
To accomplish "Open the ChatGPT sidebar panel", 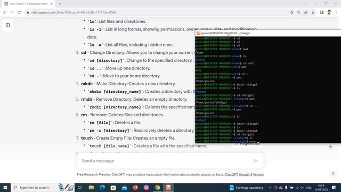I will click(7, 26).
